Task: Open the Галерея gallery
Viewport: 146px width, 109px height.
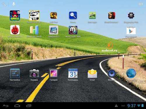Action: click(x=53, y=73)
